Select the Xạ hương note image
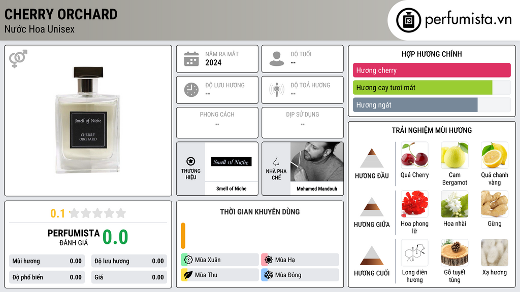 click(x=495, y=252)
